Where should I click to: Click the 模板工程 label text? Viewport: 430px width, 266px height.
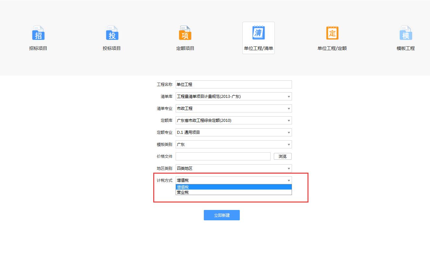click(406, 48)
